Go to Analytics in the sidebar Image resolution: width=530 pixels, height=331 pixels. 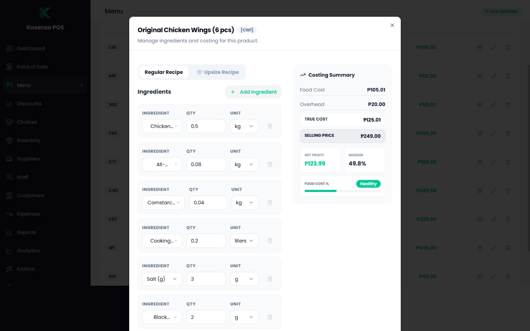click(x=45, y=251)
